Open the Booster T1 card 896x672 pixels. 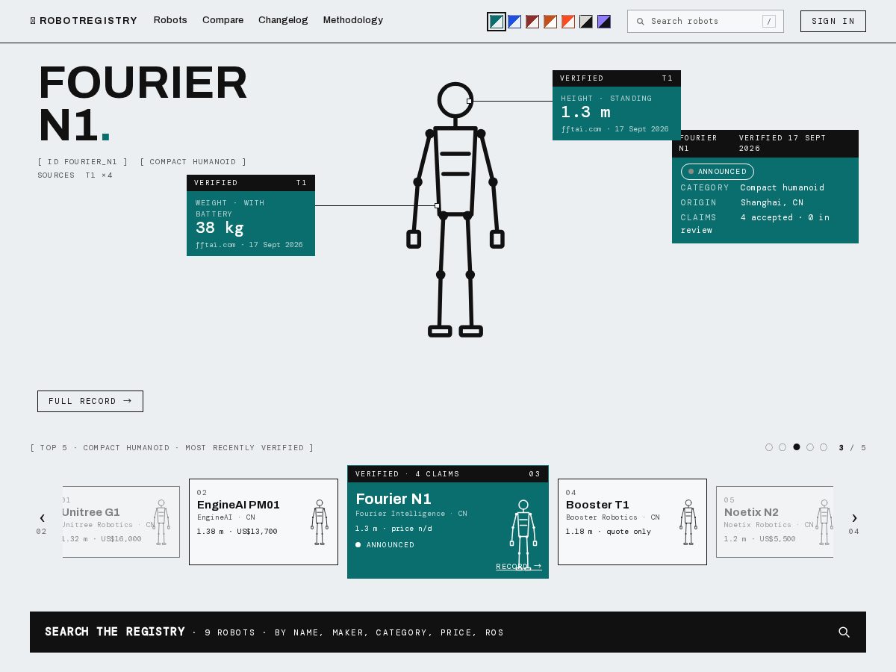tap(632, 522)
